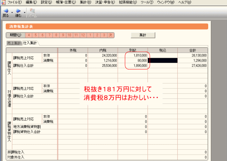Click the 税込 column header

pyautogui.click(x=162, y=50)
